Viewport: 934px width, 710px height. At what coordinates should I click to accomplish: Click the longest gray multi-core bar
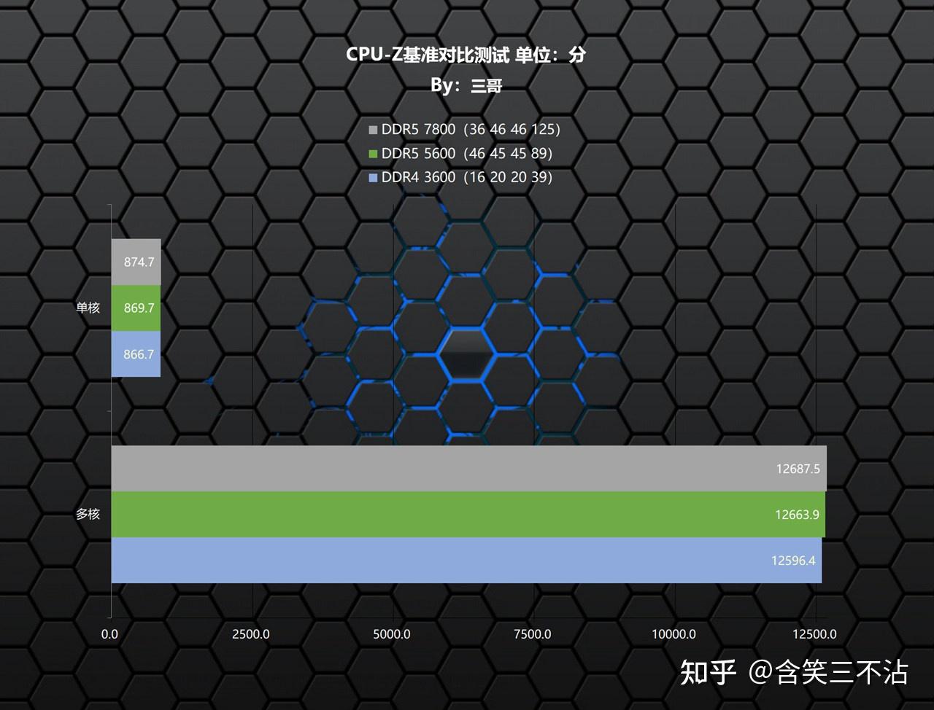[x=467, y=469]
